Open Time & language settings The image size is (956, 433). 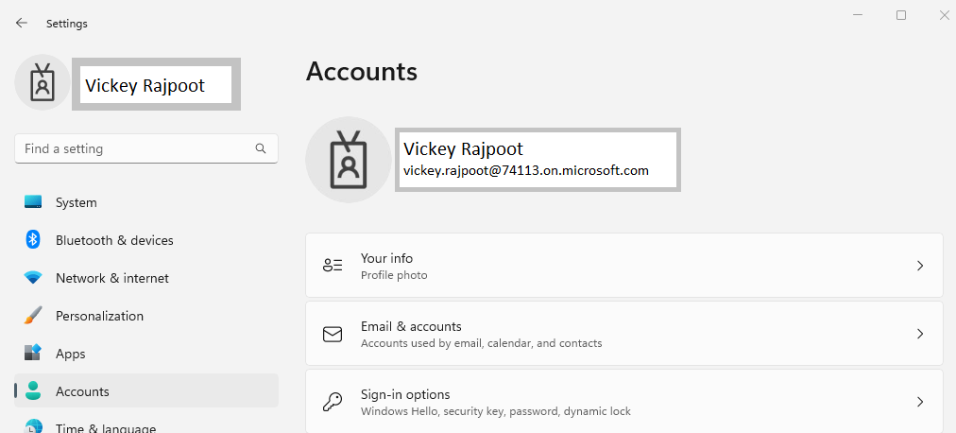[146, 424]
